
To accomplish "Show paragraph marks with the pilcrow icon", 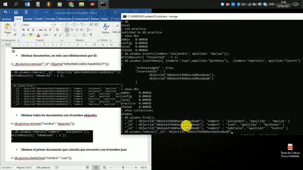I will [91, 35].
